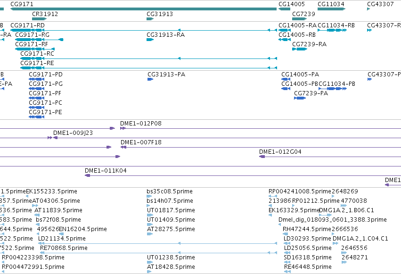401x274 pixels.
Task: Select the CR31912 gene glyph
Action: click(40, 19)
